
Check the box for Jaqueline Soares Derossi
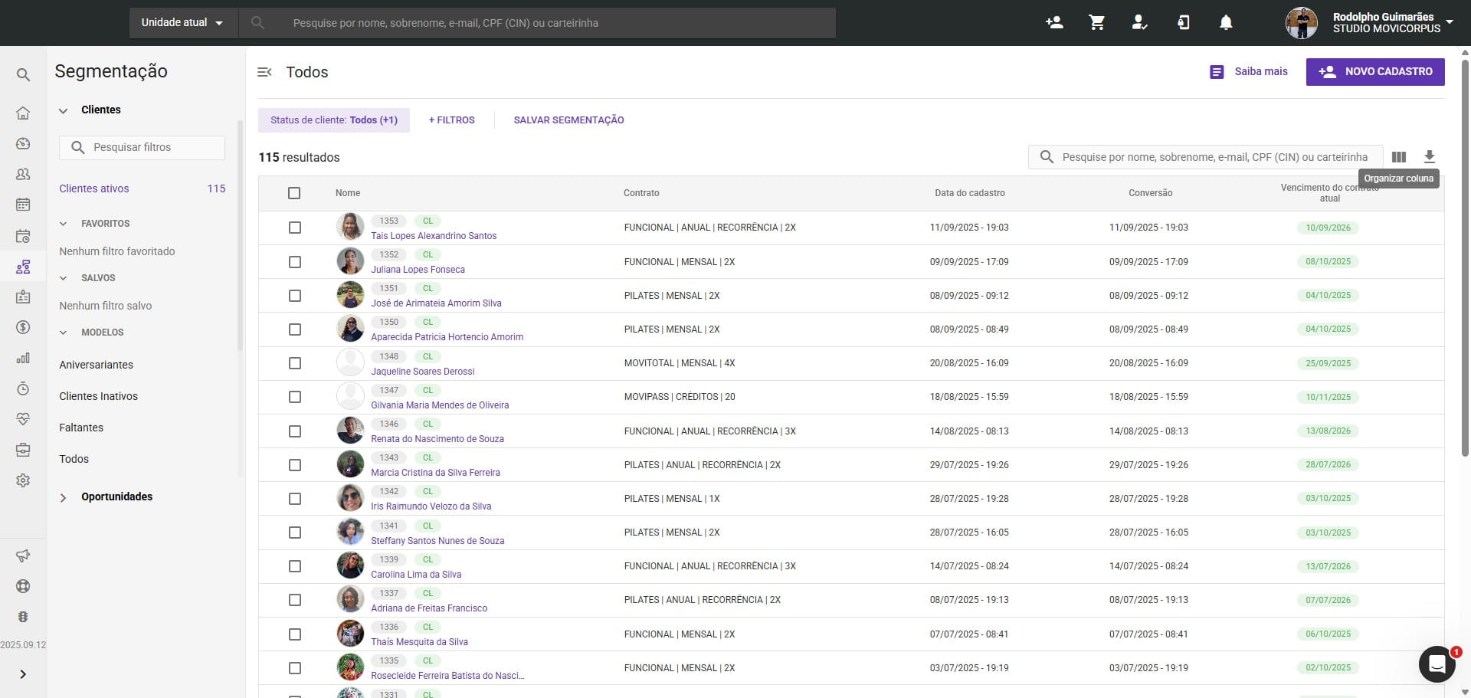pos(295,363)
